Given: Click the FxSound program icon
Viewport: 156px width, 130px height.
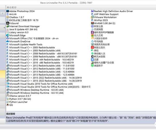Looking at the screenshot, I should click(x=8, y=23).
